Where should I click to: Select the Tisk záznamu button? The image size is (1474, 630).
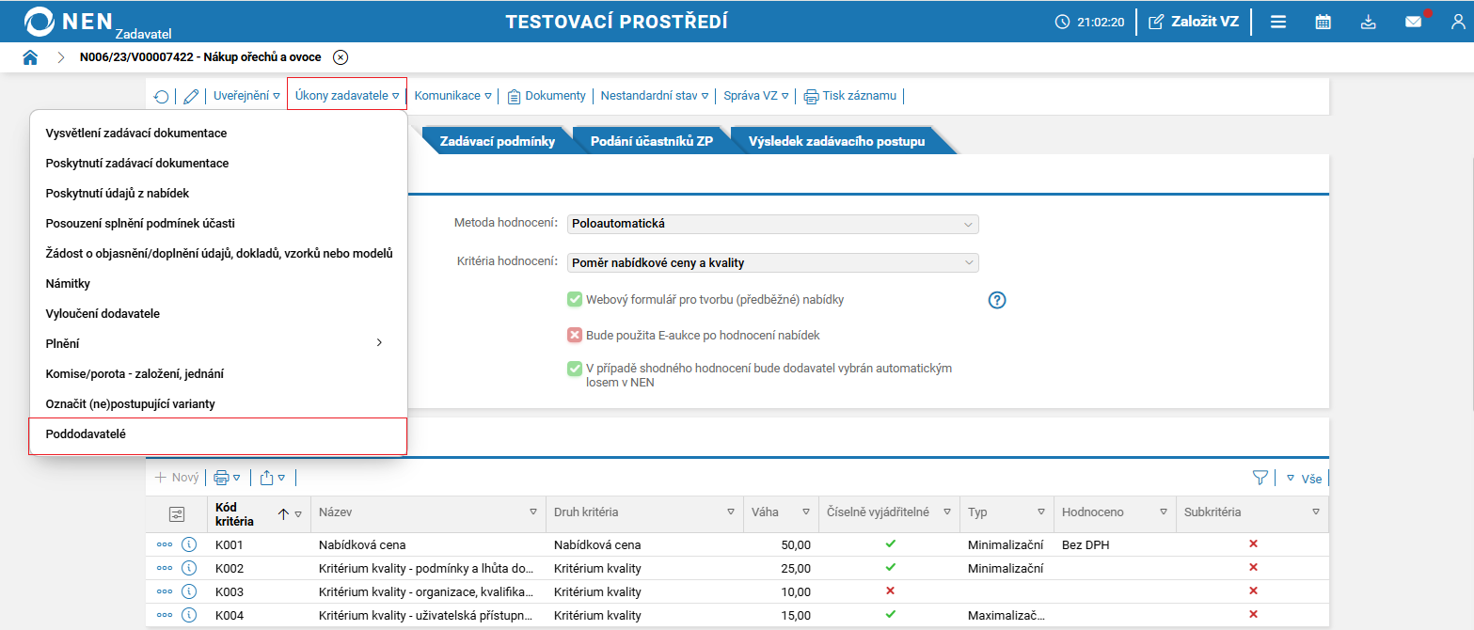[x=850, y=96]
